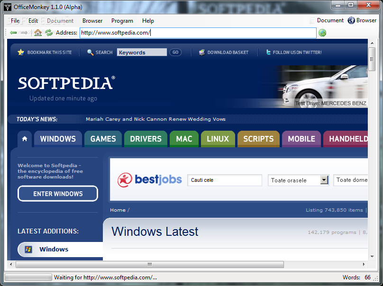
Task: Open the Softpedia home tab icon
Action: pos(25,139)
